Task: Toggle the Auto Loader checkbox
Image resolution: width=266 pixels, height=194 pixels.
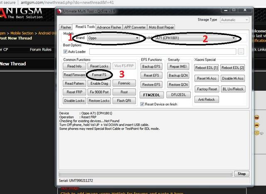Action: pos(65,51)
